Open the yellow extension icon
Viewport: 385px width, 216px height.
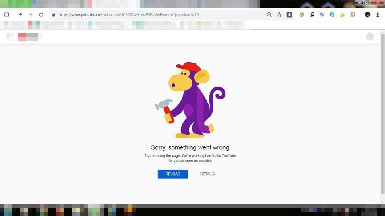(342, 15)
